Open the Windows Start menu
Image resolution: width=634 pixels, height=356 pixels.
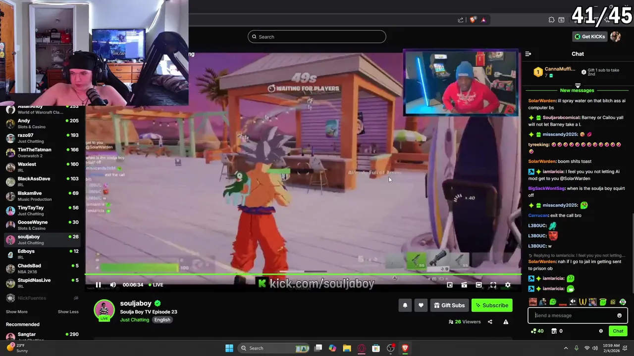tap(229, 348)
